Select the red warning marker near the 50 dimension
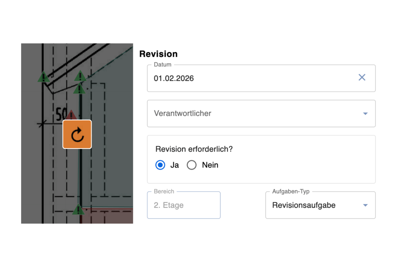The width and height of the screenshot is (401, 267). (71, 114)
